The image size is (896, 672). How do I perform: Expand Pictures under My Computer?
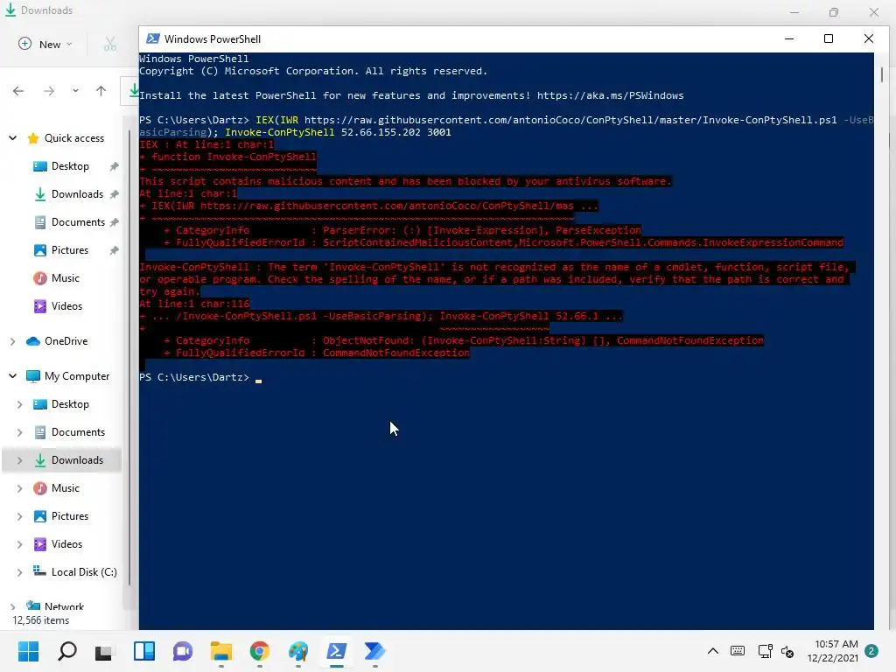[19, 516]
